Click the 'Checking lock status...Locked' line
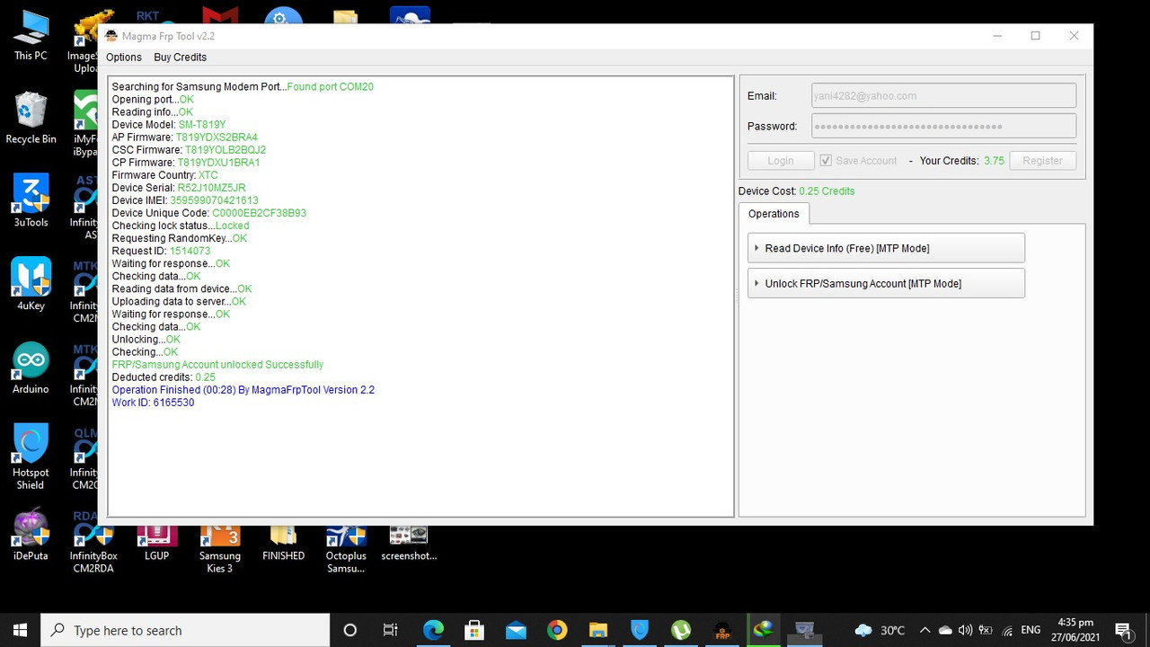The image size is (1150, 647). [181, 226]
